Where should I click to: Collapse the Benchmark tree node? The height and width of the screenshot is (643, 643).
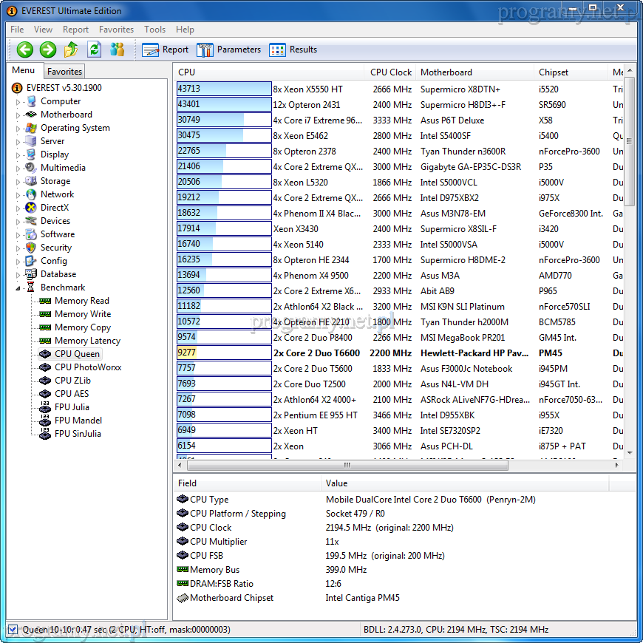[x=18, y=288]
